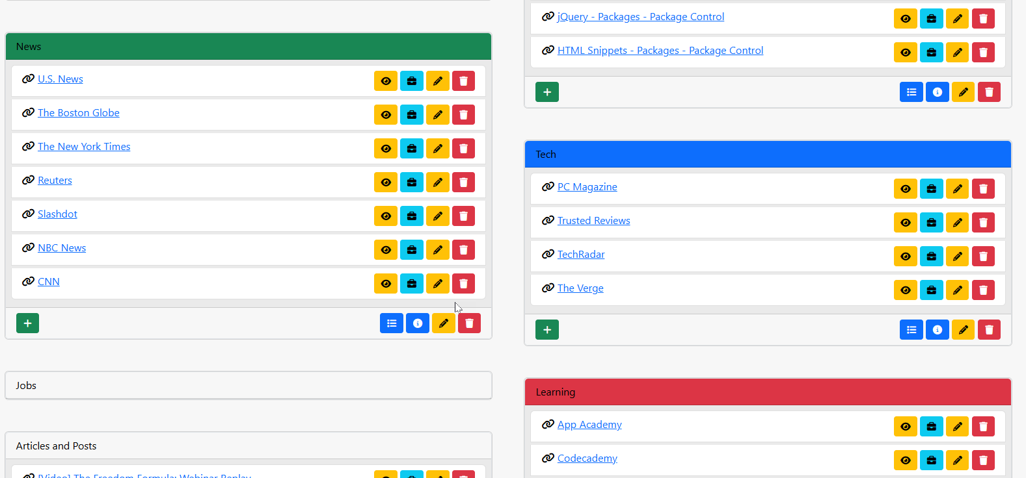Open The Verge link
The width and height of the screenshot is (1026, 478).
pos(580,288)
